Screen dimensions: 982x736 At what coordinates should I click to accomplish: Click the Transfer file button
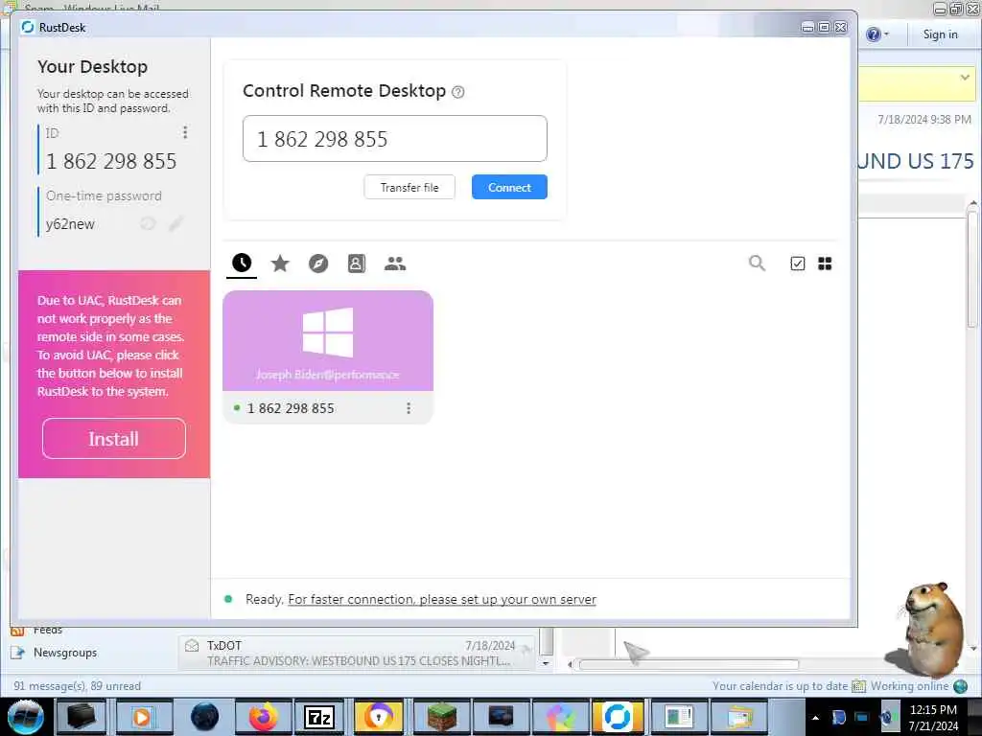[x=409, y=187]
